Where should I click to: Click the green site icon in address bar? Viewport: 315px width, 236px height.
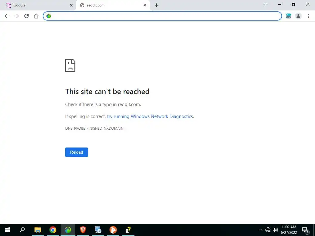[x=49, y=16]
